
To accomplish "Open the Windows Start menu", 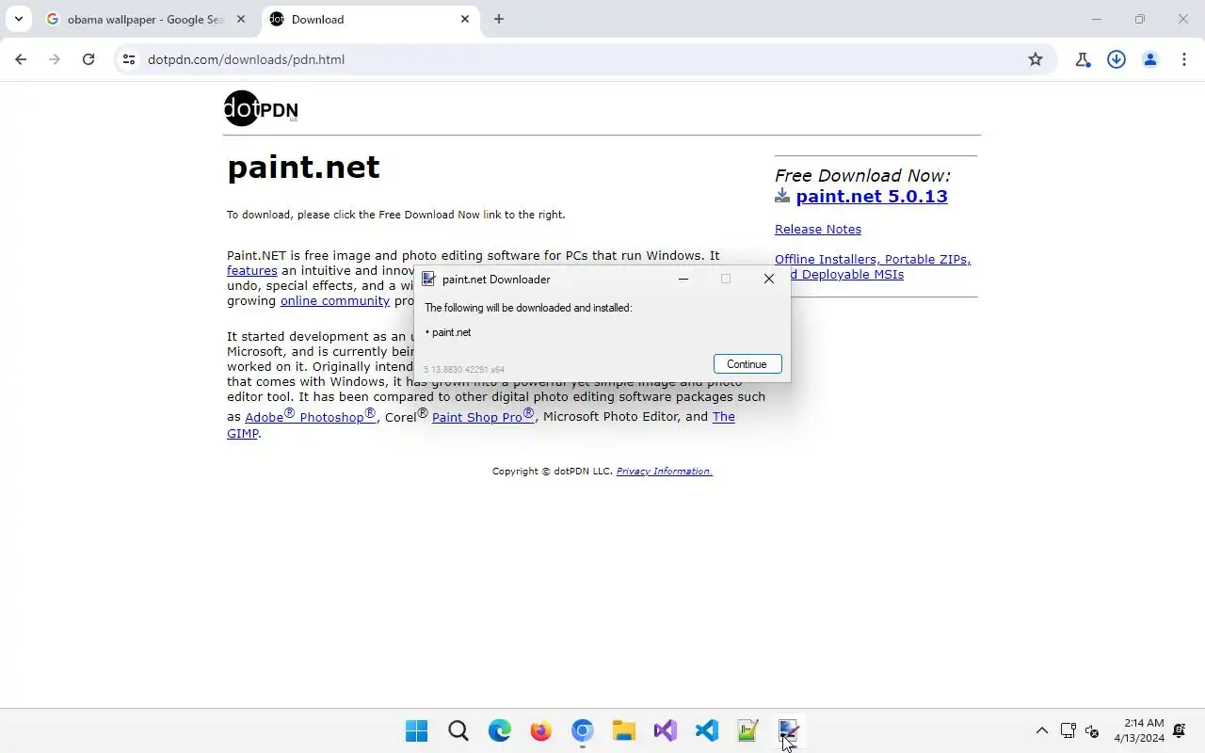I will [416, 730].
